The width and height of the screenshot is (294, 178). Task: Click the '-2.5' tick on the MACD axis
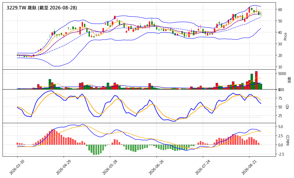tap(281, 154)
